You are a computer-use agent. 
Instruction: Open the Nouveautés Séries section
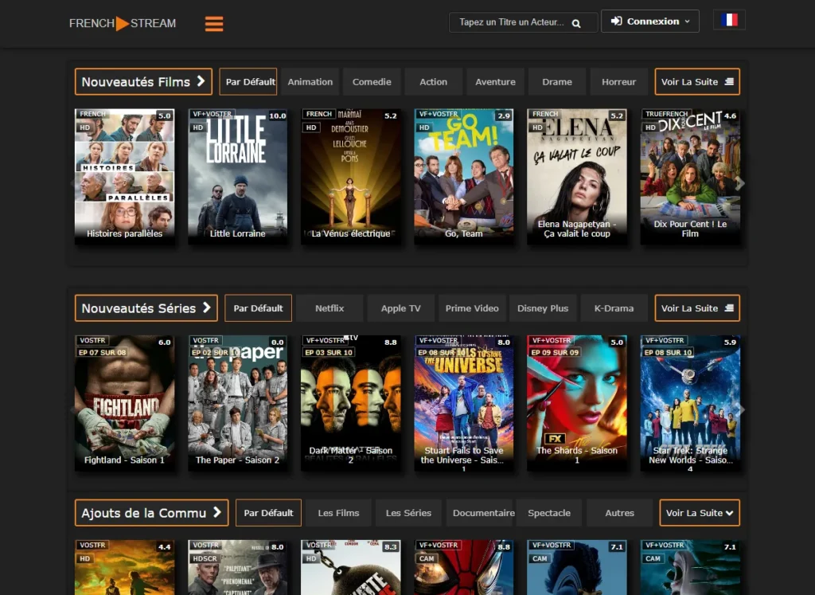(146, 308)
